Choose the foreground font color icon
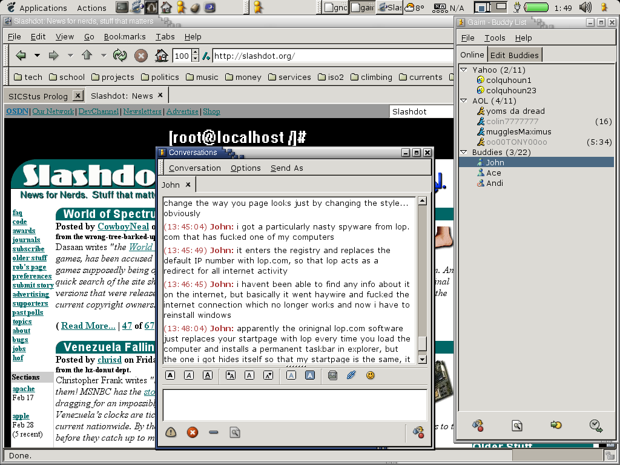 [291, 375]
